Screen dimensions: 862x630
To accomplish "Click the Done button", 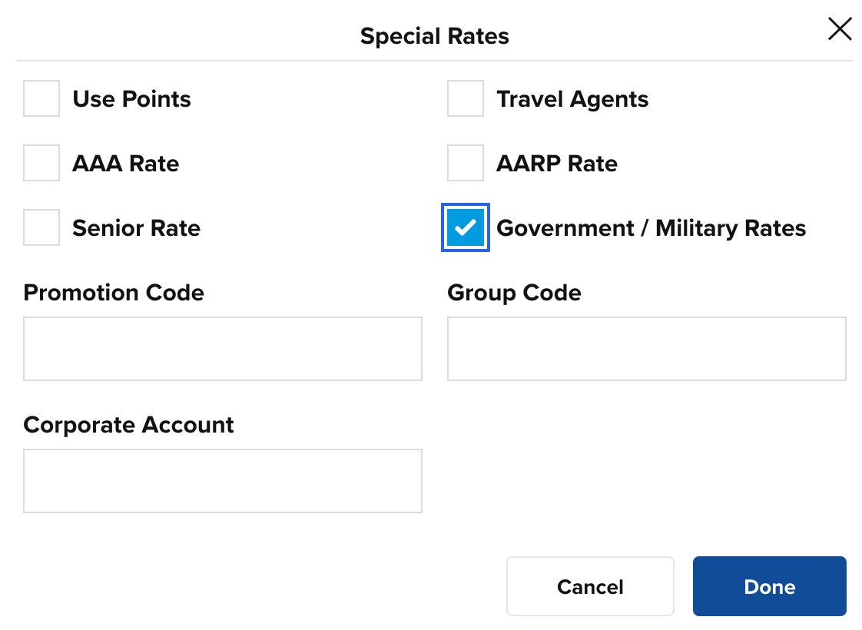I will [769, 586].
